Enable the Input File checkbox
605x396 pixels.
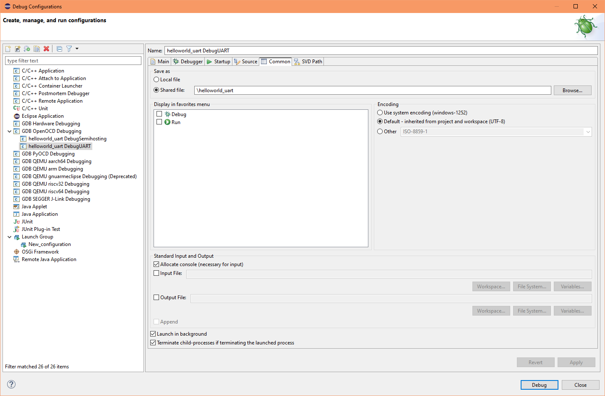[156, 273]
